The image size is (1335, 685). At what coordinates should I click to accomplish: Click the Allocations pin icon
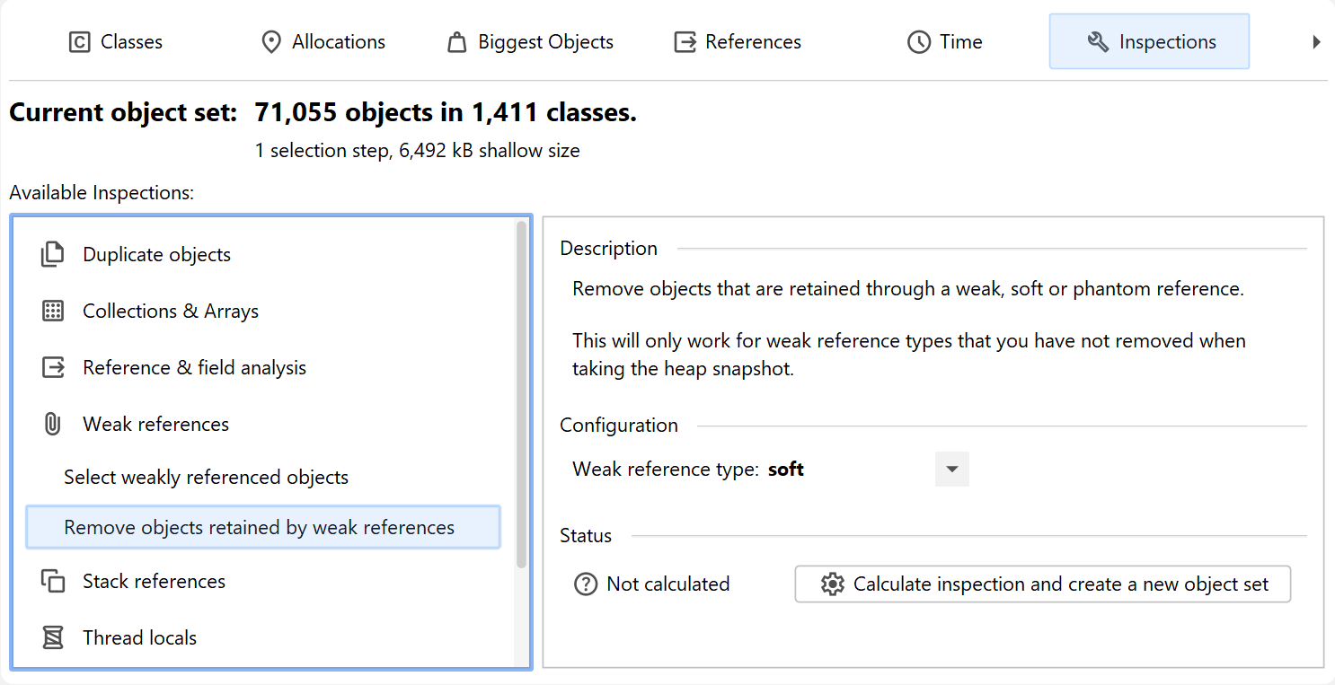(270, 42)
